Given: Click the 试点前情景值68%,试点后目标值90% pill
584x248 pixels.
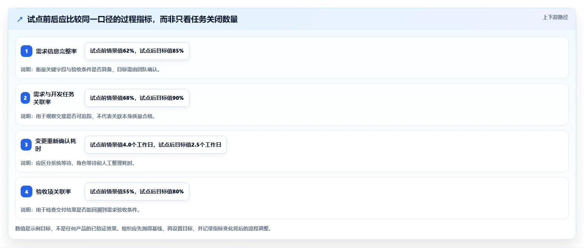Looking at the screenshot, I should click(137, 98).
